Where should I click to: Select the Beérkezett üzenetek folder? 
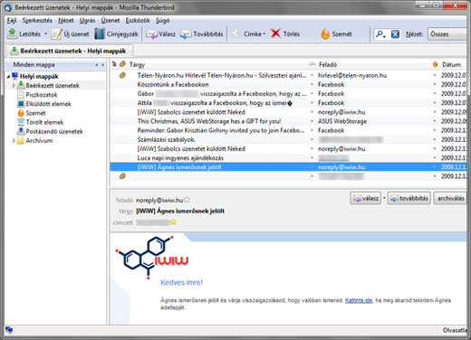coord(53,86)
